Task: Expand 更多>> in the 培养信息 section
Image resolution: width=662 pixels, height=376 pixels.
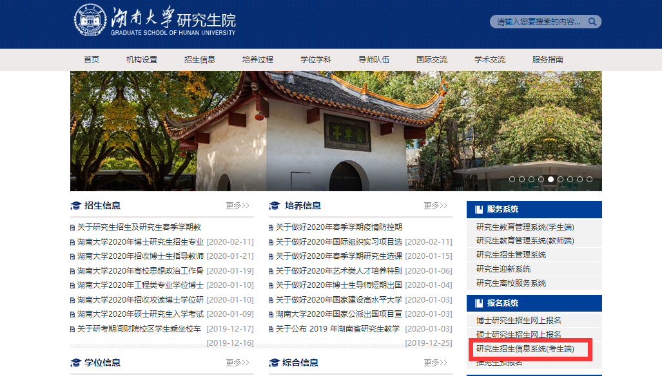Action: (x=435, y=206)
